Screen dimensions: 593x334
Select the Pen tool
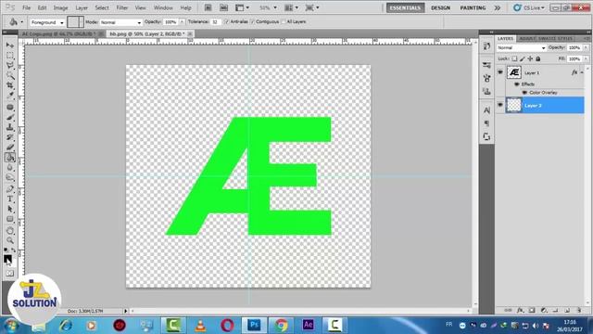coord(10,189)
